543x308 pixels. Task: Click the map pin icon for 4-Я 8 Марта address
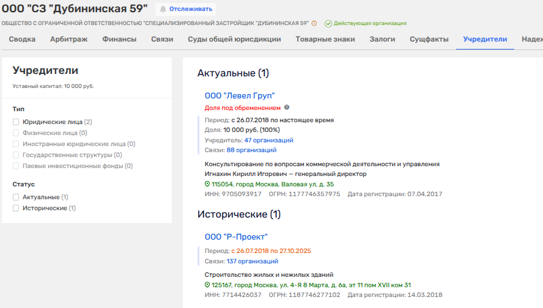pyautogui.click(x=207, y=285)
